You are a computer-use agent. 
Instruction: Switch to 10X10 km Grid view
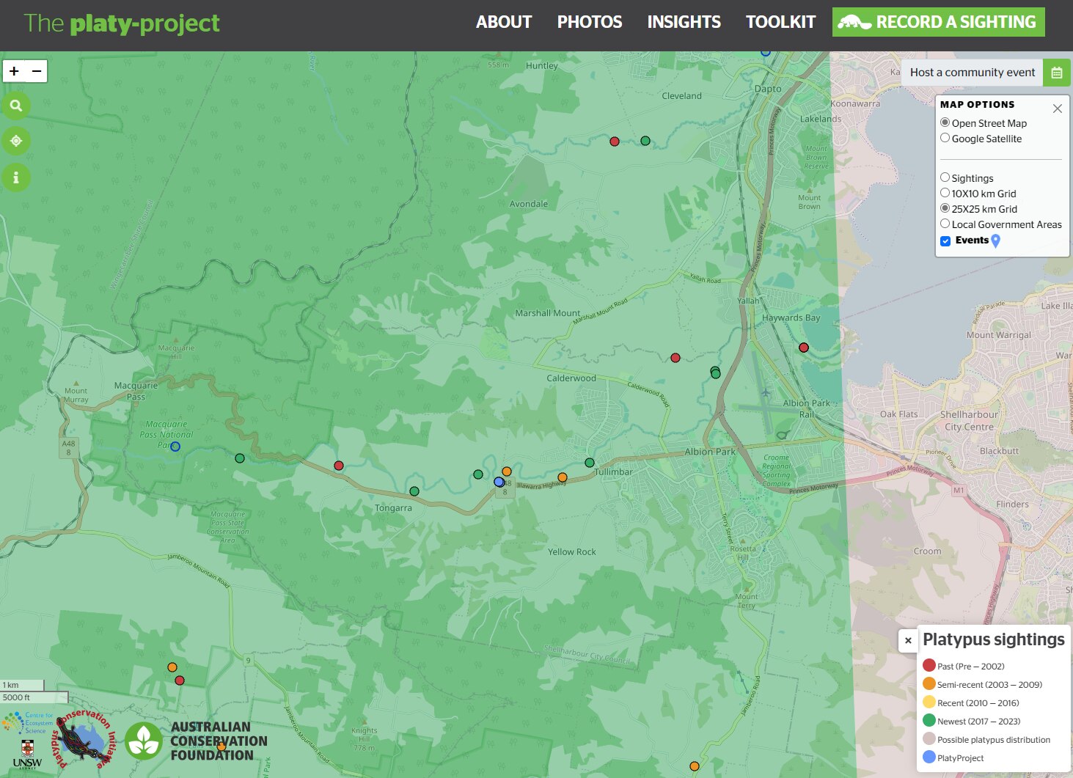(x=945, y=192)
